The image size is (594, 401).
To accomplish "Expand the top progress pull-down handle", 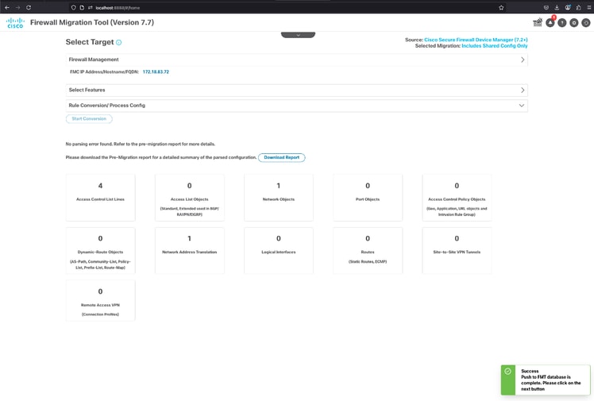I will [x=298, y=35].
